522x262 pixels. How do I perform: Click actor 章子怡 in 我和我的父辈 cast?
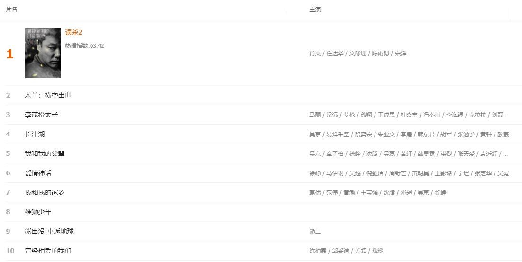[335, 154]
